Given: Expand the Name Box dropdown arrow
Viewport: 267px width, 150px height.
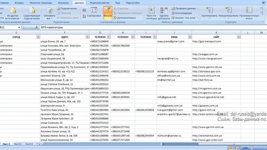Looking at the screenshot, I should pyautogui.click(x=19, y=27).
